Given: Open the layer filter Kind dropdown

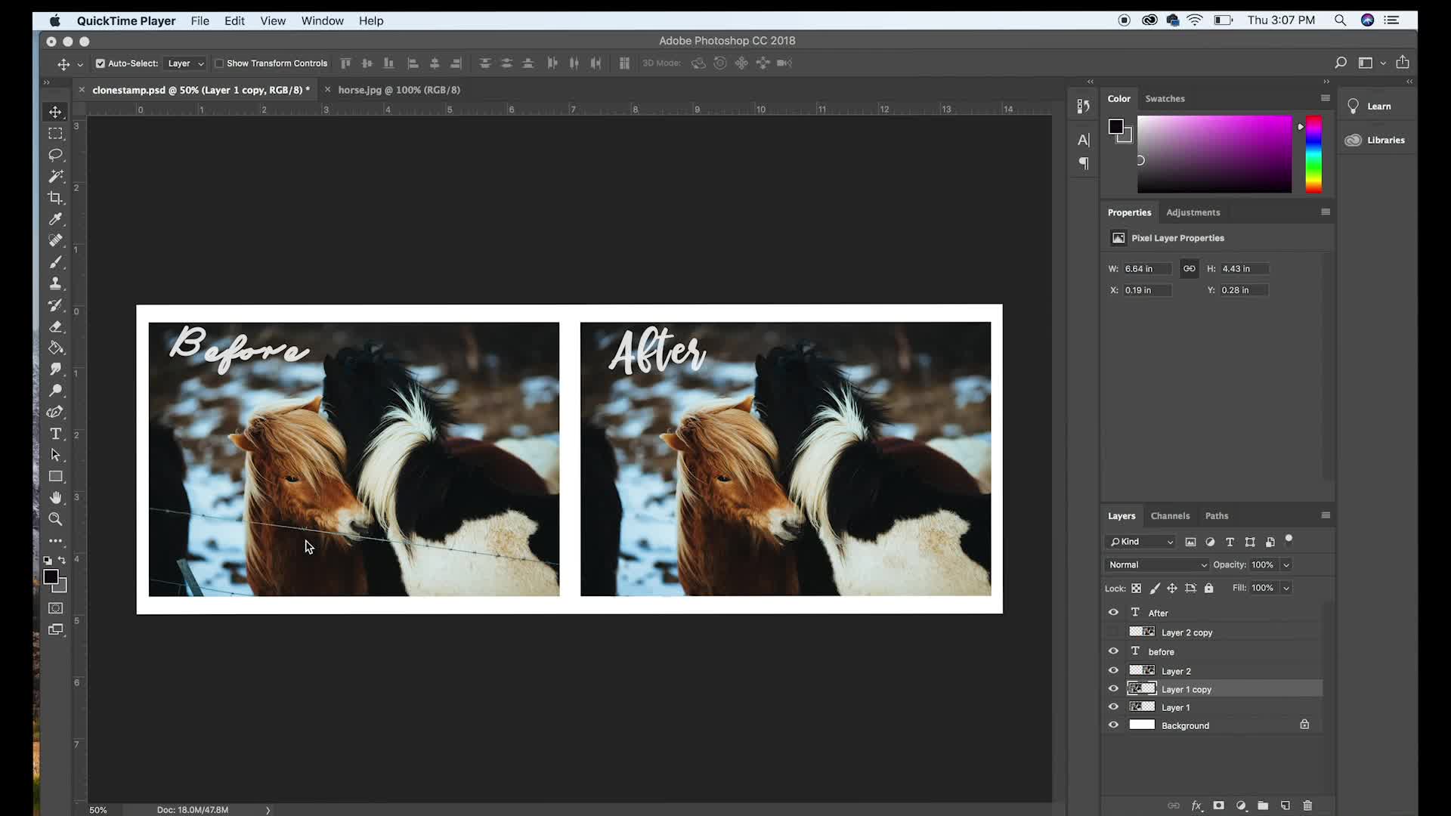Looking at the screenshot, I should (x=1140, y=542).
